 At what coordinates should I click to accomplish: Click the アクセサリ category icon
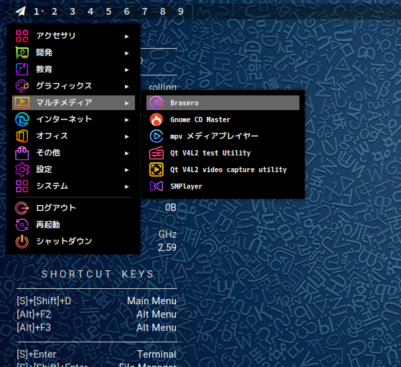[22, 36]
